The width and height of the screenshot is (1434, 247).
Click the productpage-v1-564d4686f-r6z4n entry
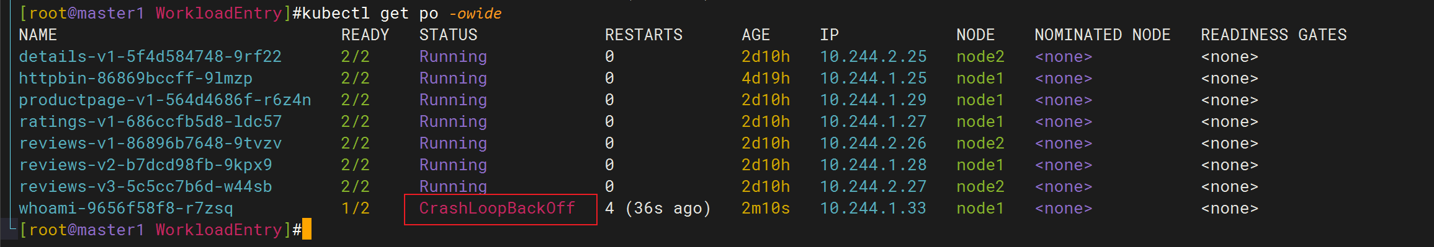[x=165, y=100]
